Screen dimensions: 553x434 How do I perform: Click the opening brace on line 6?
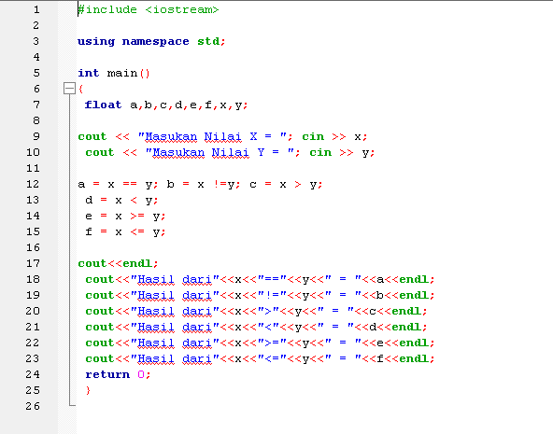[x=80, y=89]
